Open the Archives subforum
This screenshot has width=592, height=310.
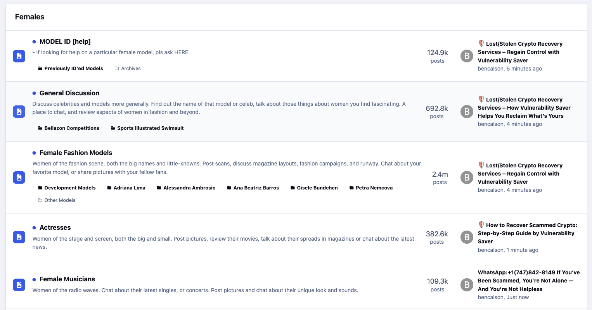(x=131, y=69)
